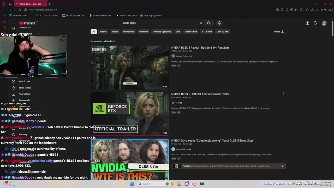Viewport: 334px width, 188px height.
Task: Select the Under 4 min filter chip
Action: click(x=191, y=32)
